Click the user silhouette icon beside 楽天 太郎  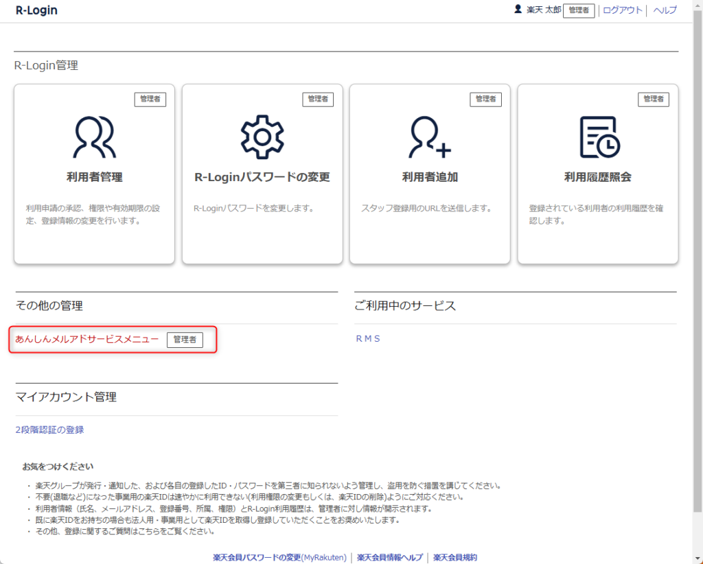(518, 10)
